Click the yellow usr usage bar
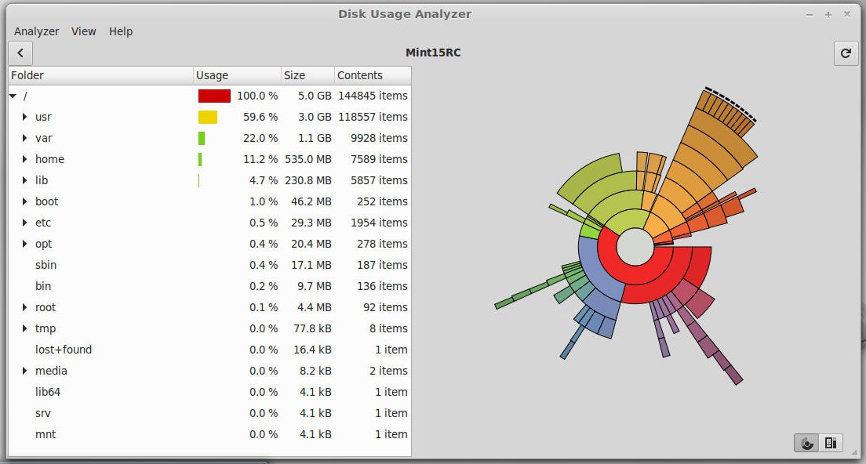 208,117
